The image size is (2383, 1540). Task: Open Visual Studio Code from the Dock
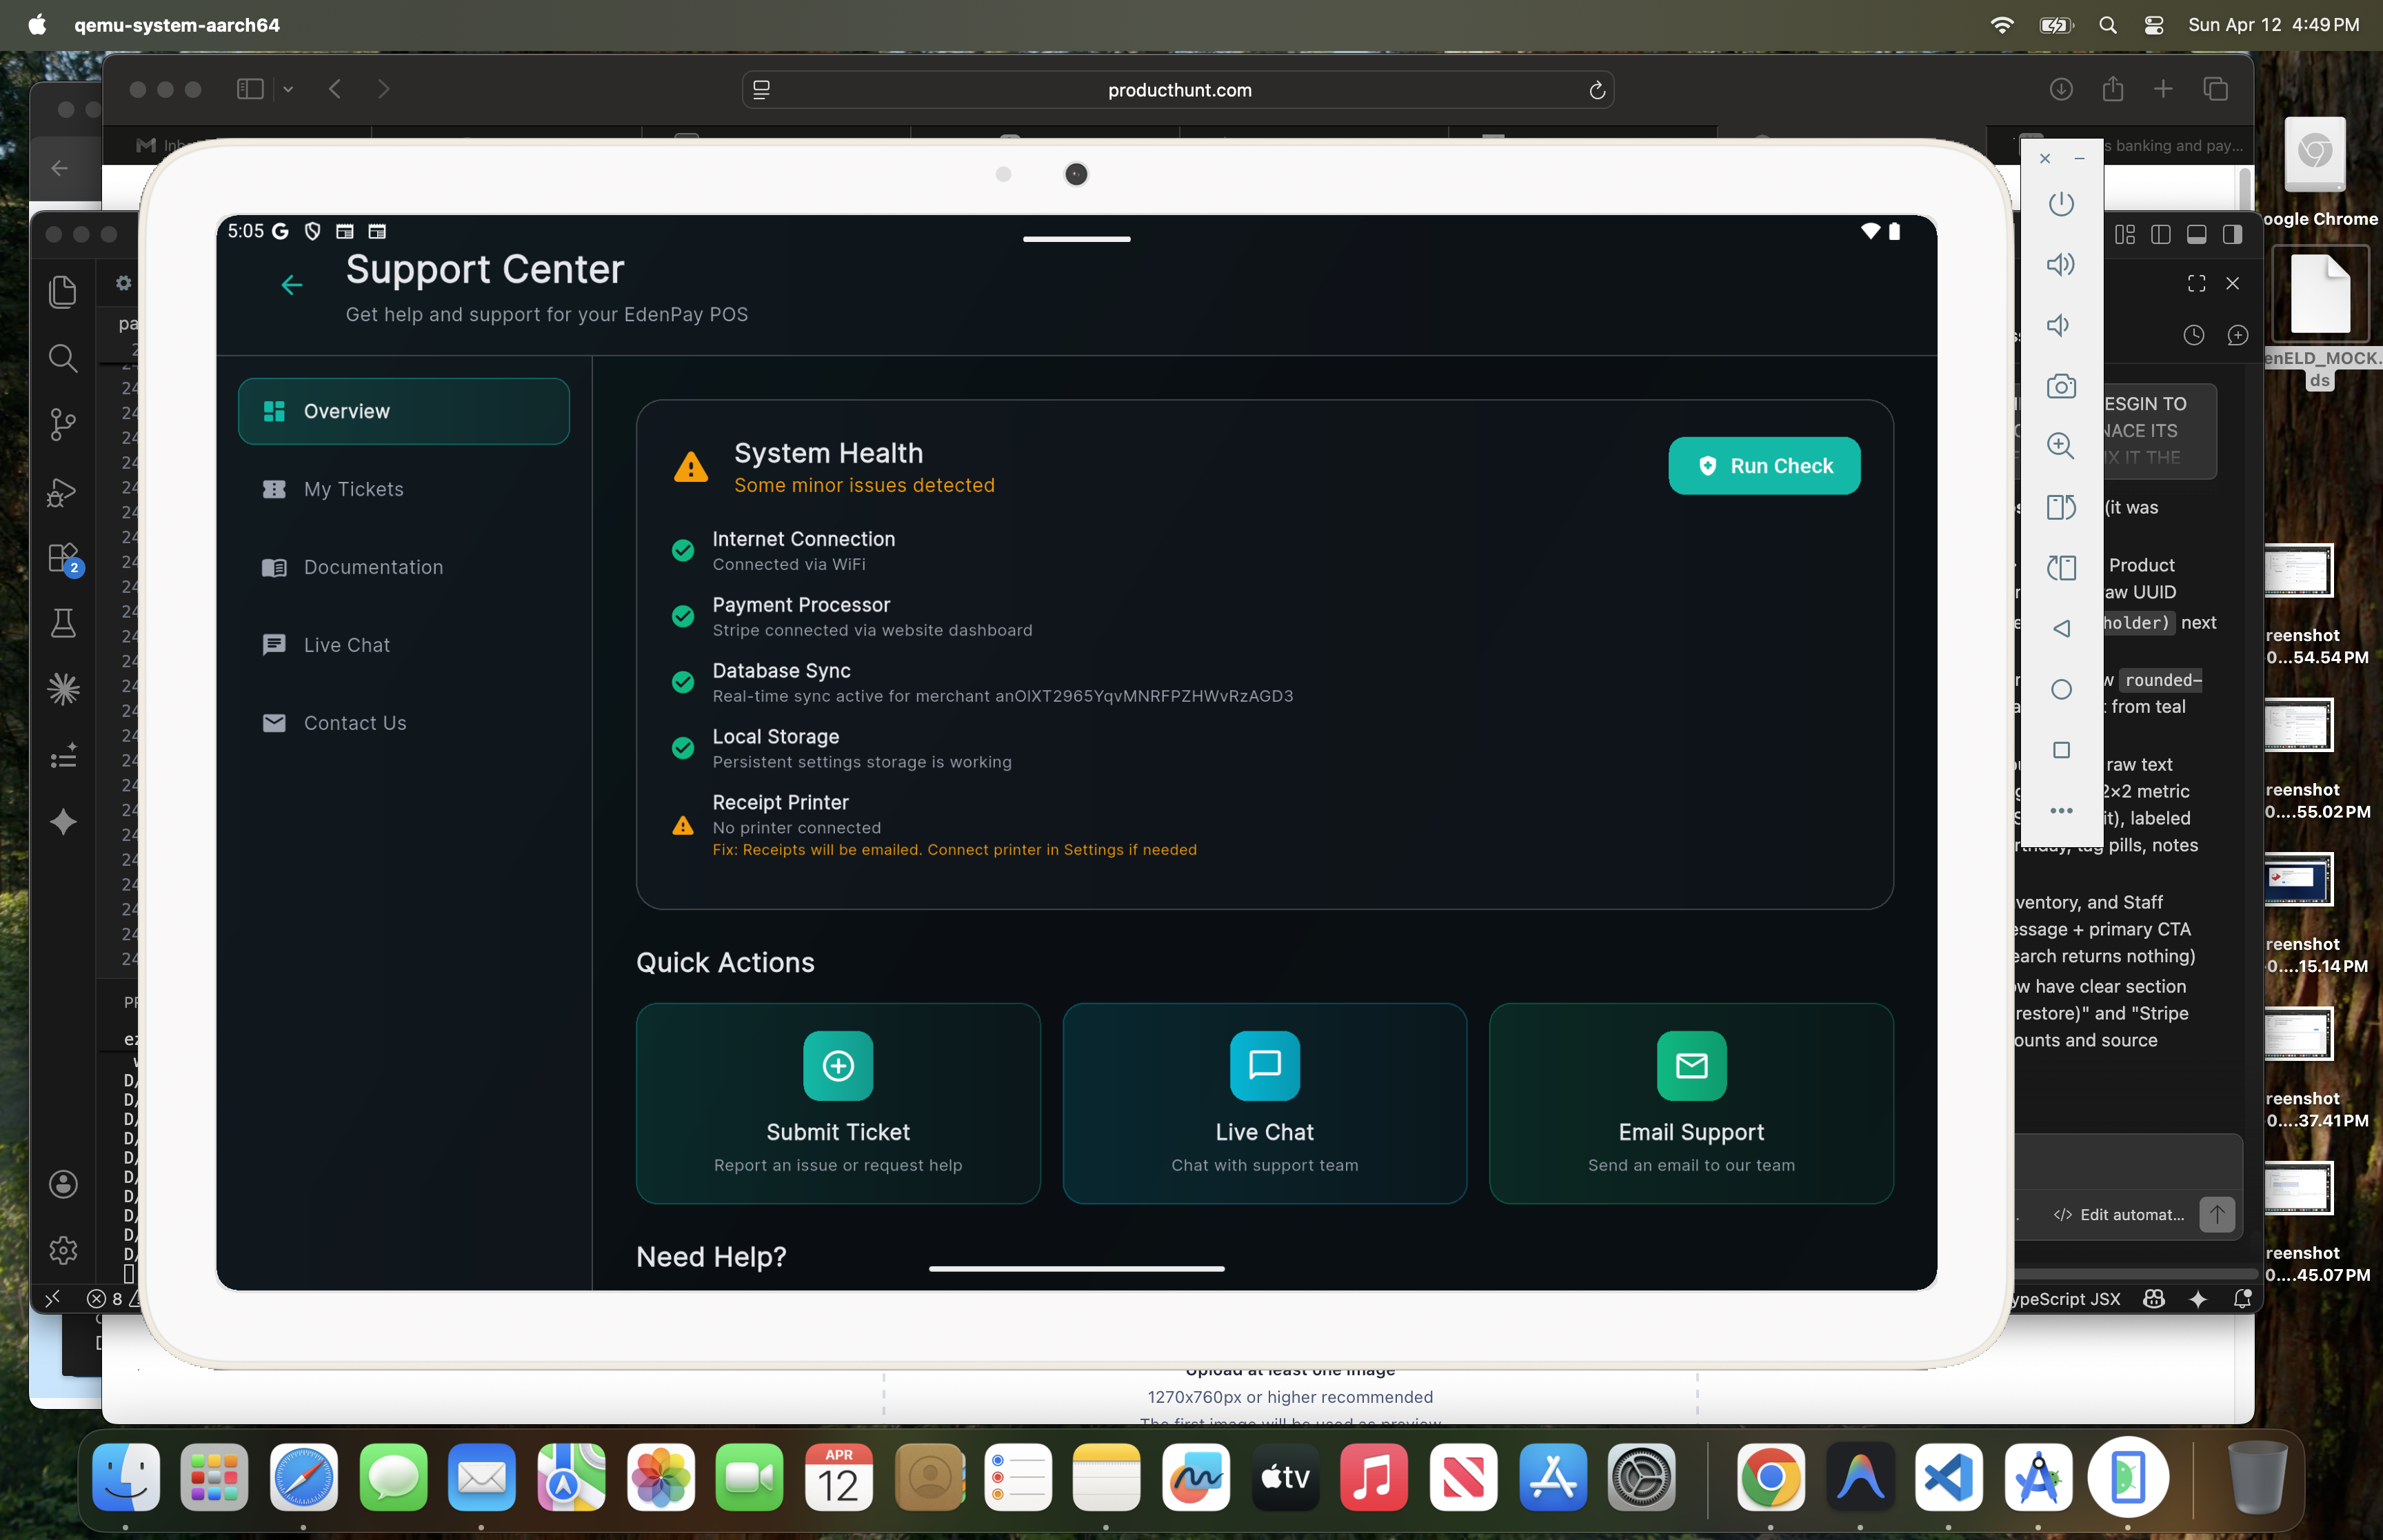tap(1948, 1477)
